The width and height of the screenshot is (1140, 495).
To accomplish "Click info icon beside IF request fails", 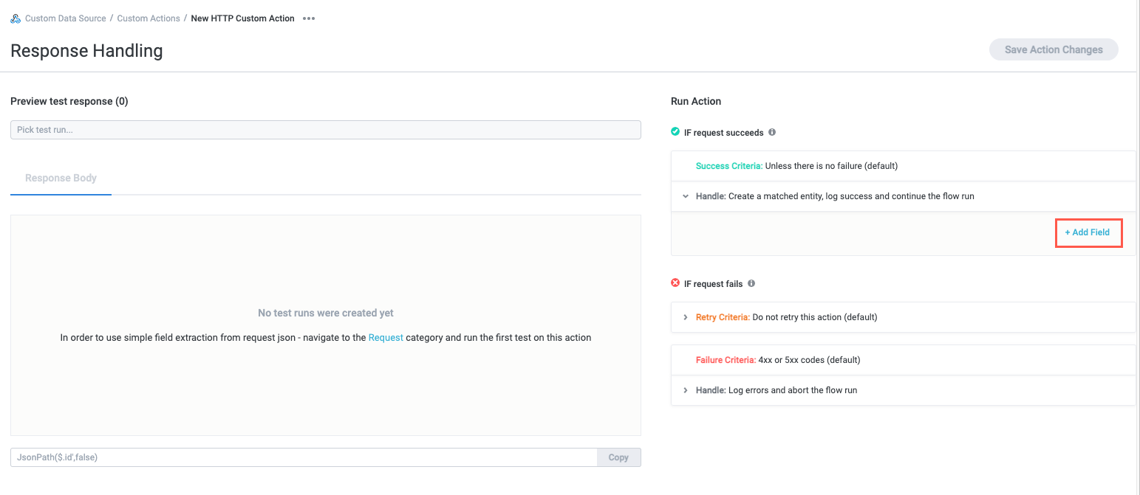I will tap(751, 283).
